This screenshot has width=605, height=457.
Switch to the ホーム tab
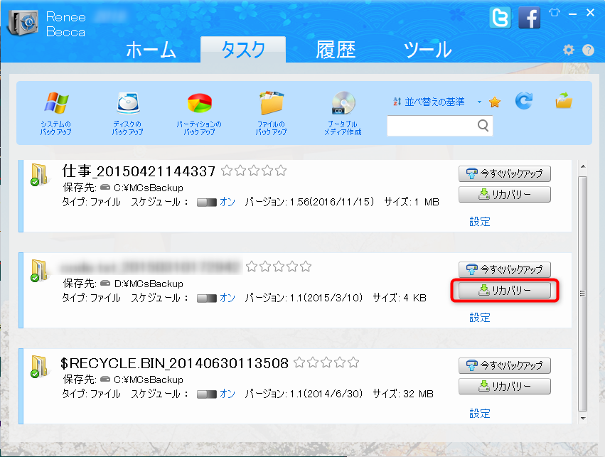click(x=151, y=50)
